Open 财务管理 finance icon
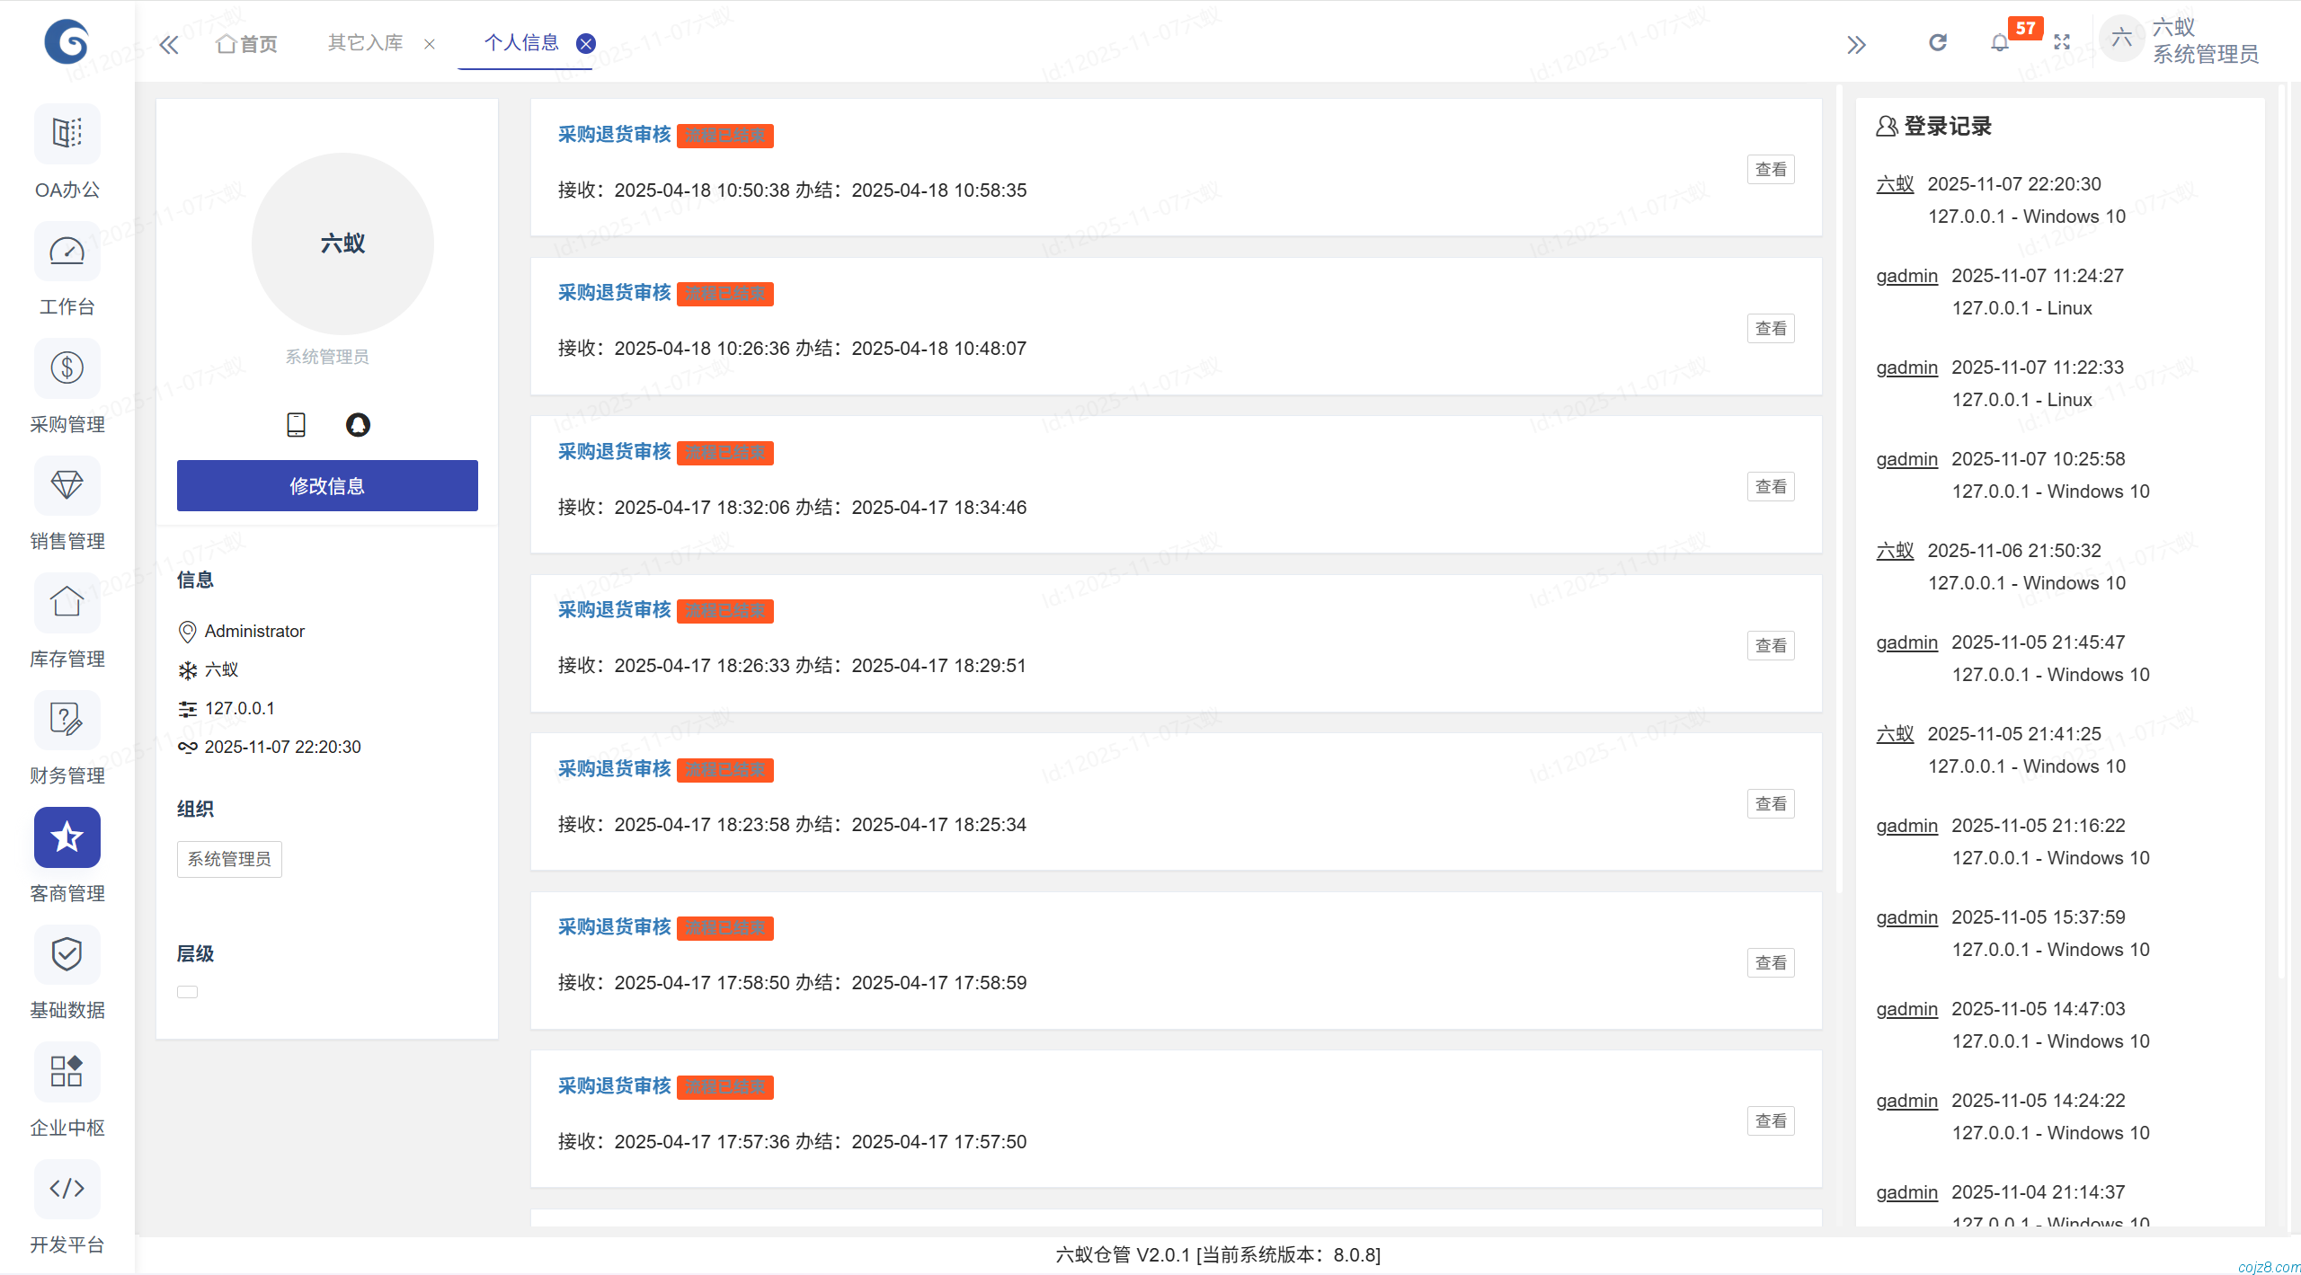2301x1275 pixels. (67, 721)
